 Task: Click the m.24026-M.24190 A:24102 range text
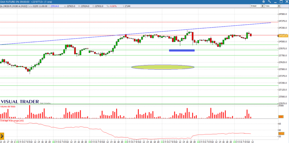(14, 6)
